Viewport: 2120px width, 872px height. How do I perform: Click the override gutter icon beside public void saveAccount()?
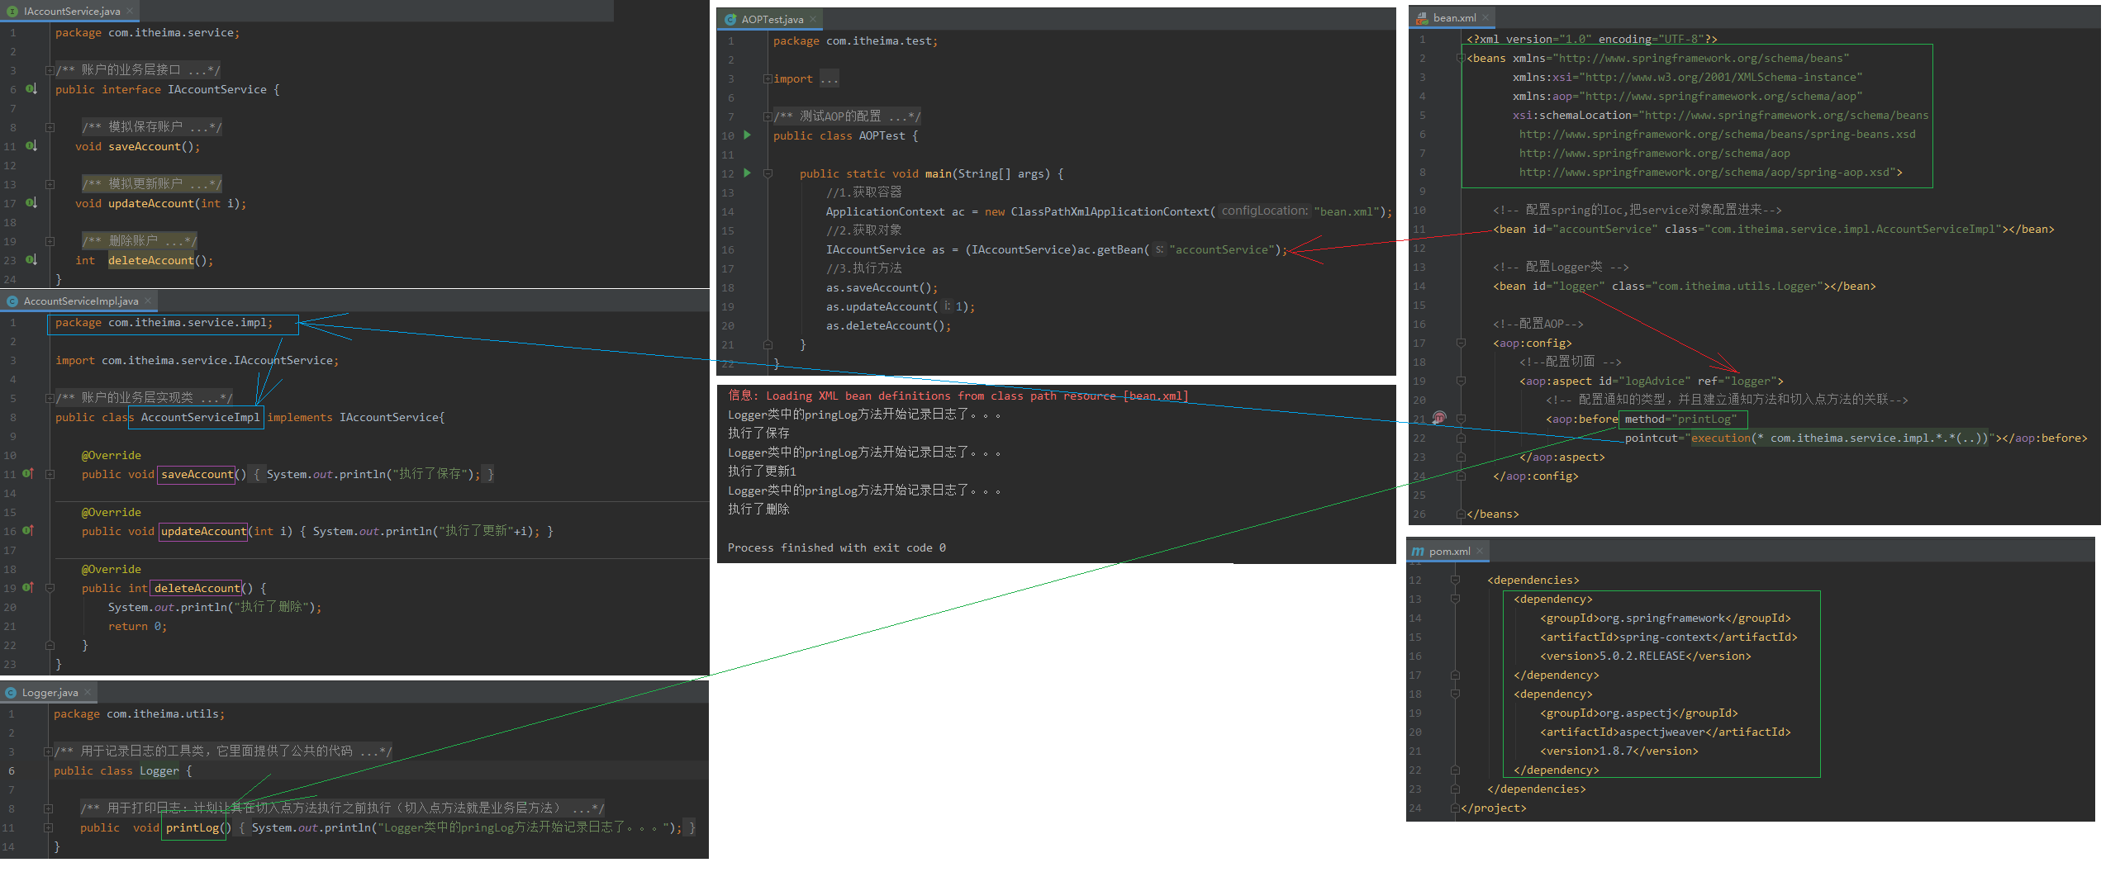coord(28,473)
